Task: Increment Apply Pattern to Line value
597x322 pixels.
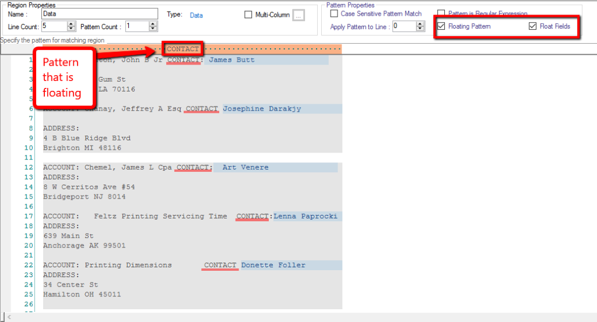Action: tap(421, 24)
